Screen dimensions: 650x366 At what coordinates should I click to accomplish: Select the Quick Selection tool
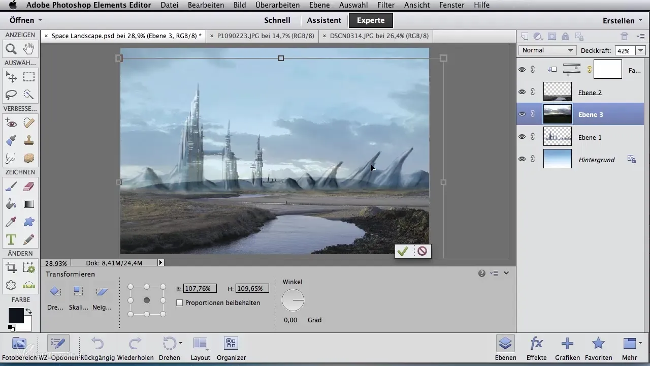coord(29,95)
